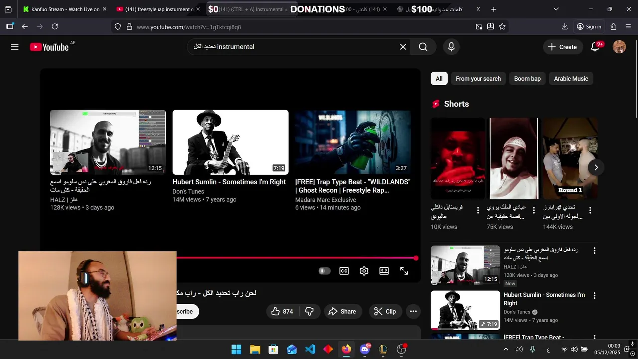
Task: Open the account avatar menu
Action: pyautogui.click(x=619, y=47)
